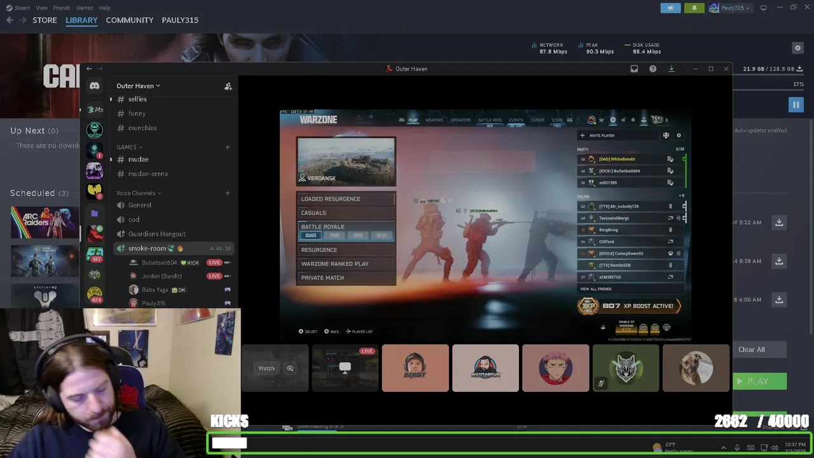The image size is (814, 458).
Task: Click the Discord download apps icon
Action: (671, 69)
